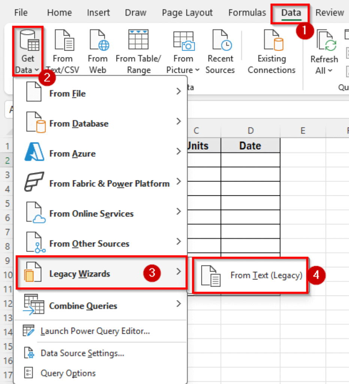The image size is (349, 384).
Task: Click the Power Query Editor pencil icon
Action: pos(28,331)
